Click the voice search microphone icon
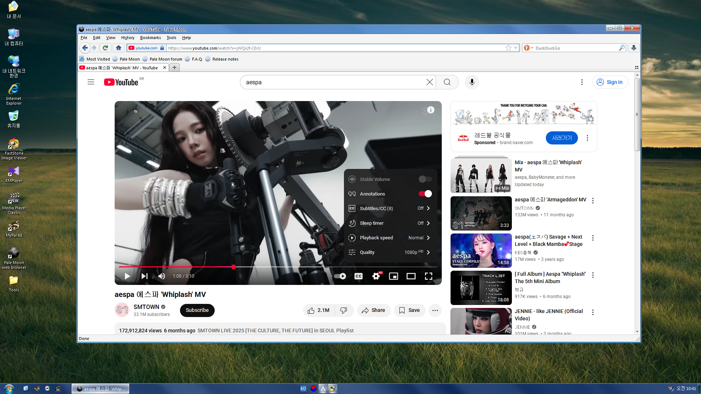This screenshot has width=701, height=394. click(472, 82)
